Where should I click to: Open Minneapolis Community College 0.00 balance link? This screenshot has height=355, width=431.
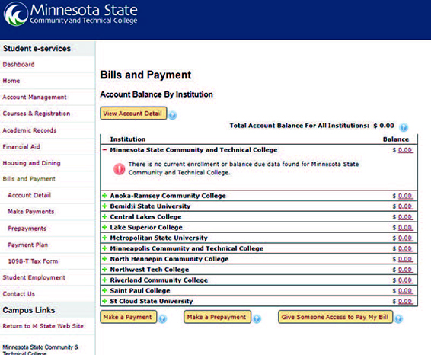405,248
